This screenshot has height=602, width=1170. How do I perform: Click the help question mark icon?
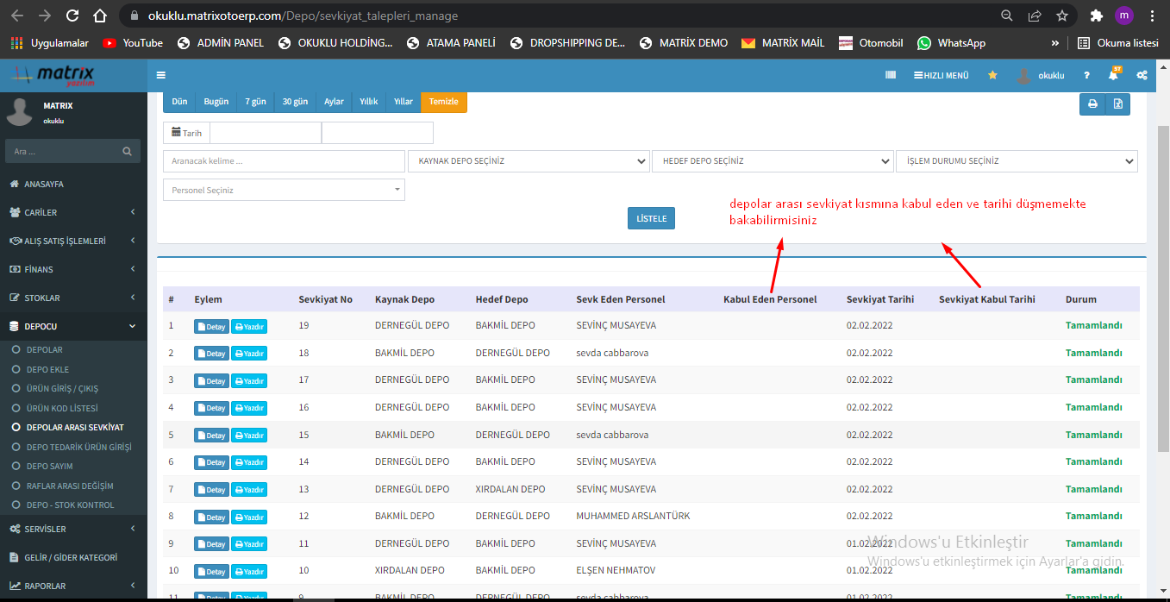(x=1086, y=75)
